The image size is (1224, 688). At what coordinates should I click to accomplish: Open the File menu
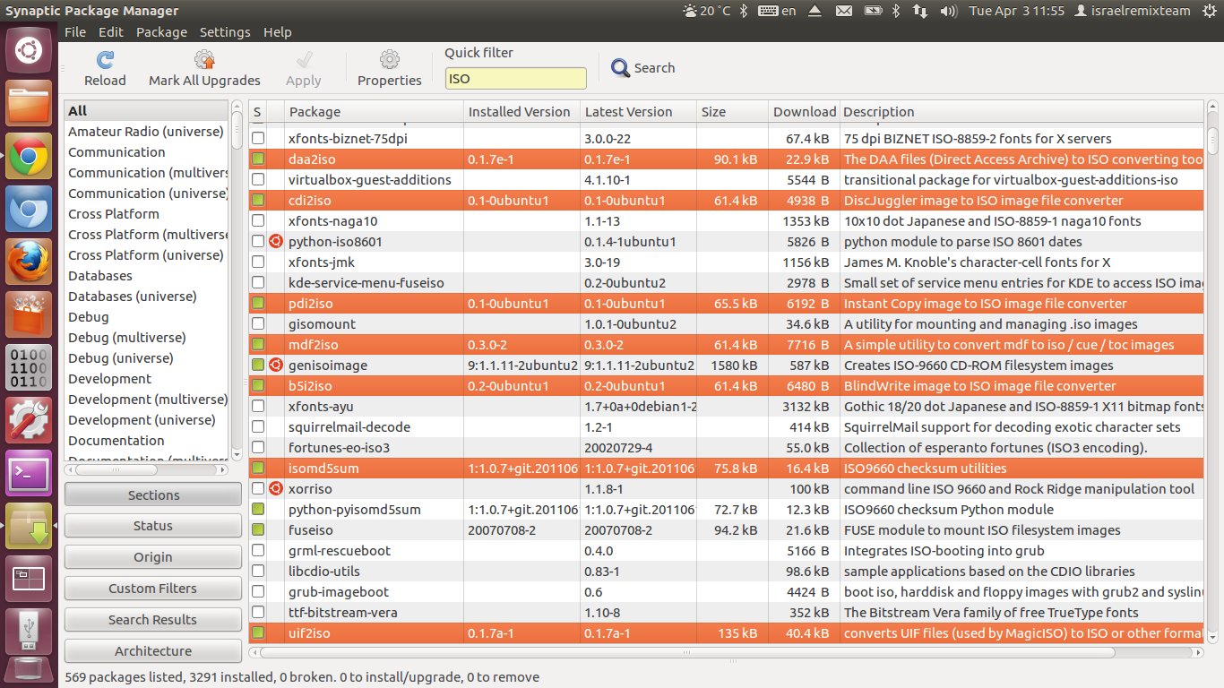pyautogui.click(x=75, y=31)
